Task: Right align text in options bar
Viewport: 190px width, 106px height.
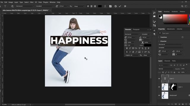Action: tap(95, 6)
